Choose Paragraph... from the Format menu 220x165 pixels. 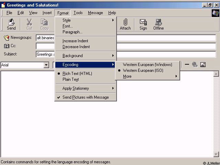[x=85, y=32]
